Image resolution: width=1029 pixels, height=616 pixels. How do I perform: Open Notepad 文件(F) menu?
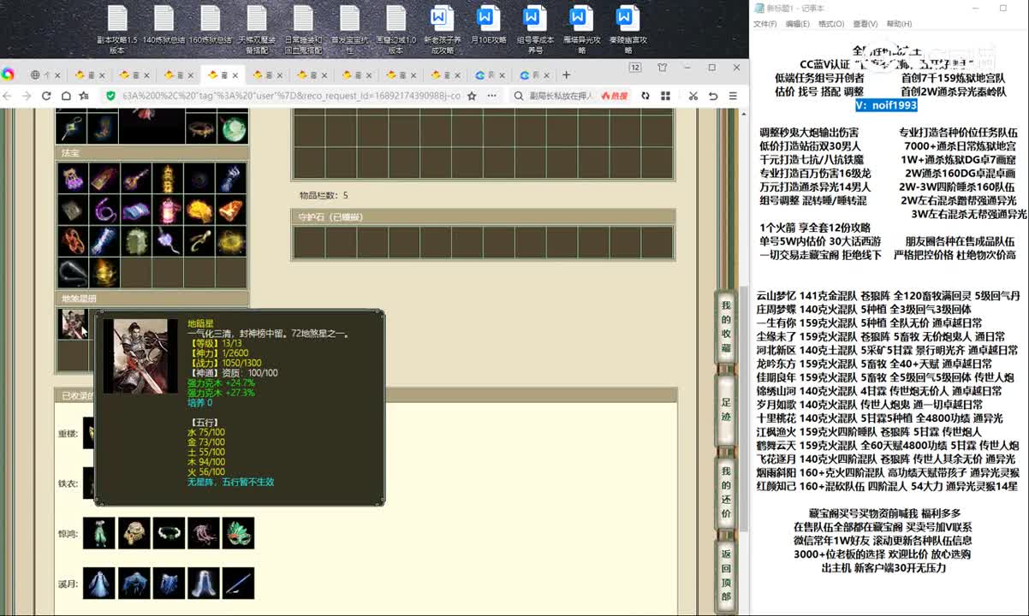point(764,24)
